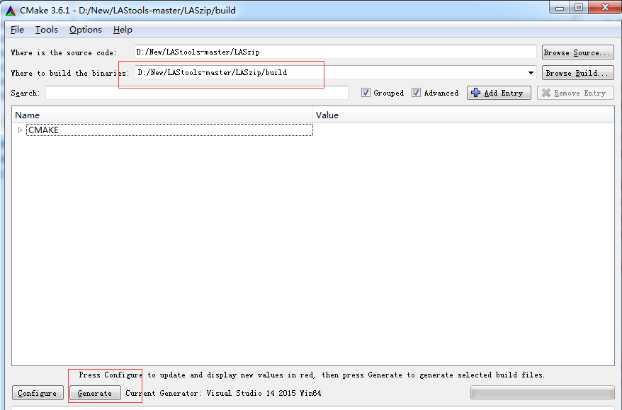The width and height of the screenshot is (622, 410).
Task: Toggle the Advanced checkbox
Action: tap(416, 93)
